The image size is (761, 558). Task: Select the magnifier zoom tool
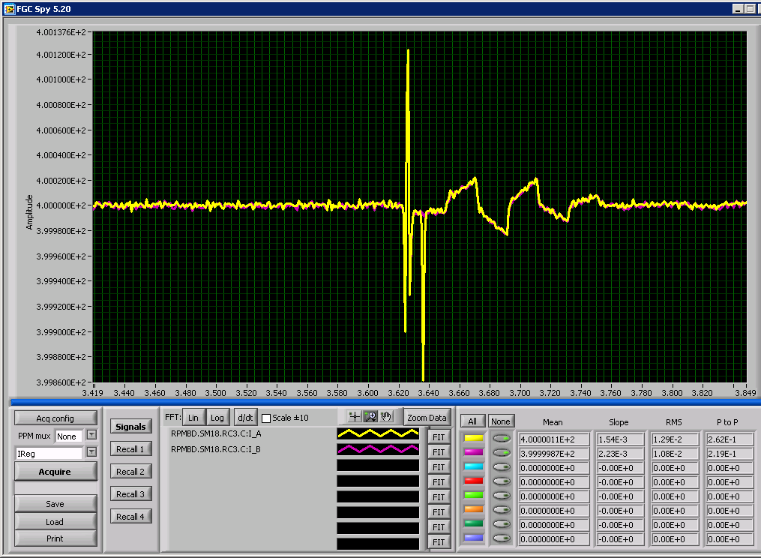click(371, 417)
